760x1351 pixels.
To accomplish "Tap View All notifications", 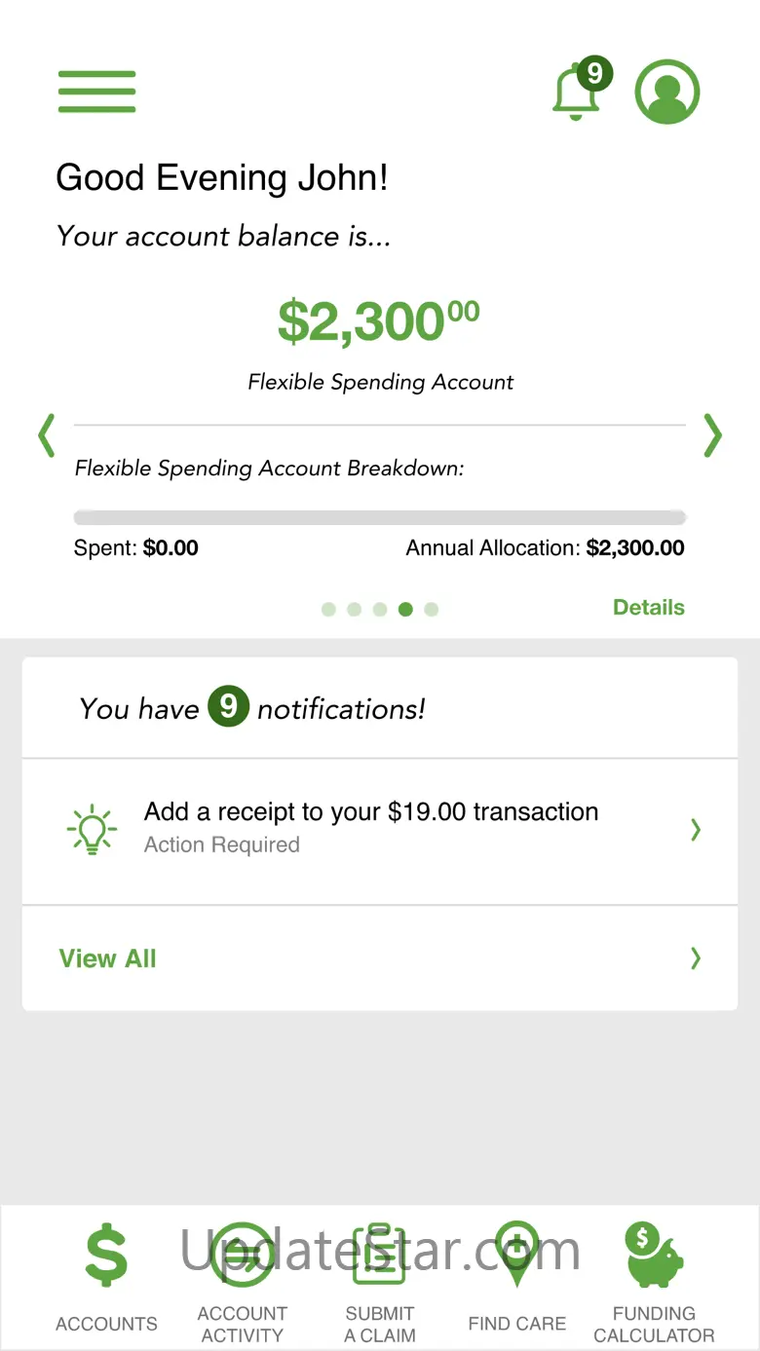I will 108,958.
